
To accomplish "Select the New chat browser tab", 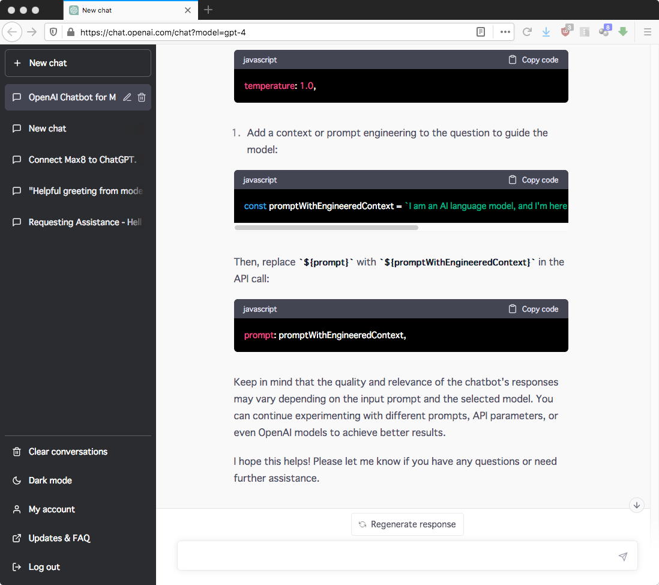I will (x=131, y=10).
